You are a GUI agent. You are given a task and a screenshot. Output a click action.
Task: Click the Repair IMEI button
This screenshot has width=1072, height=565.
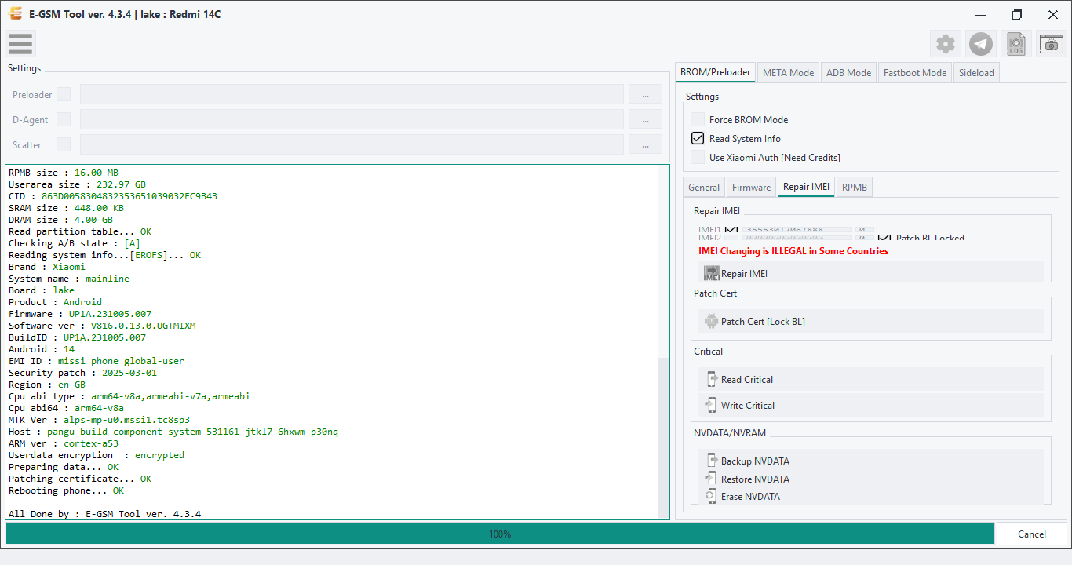click(871, 273)
